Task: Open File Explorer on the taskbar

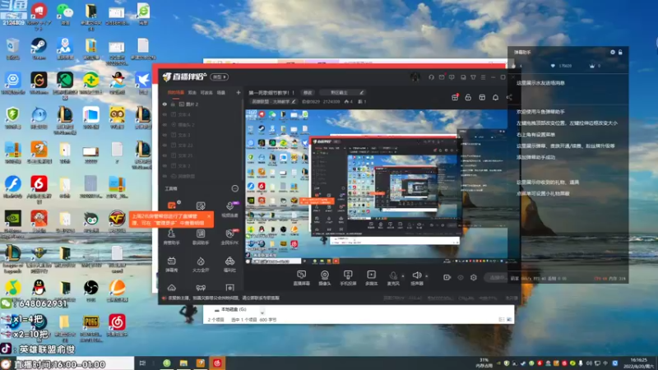Action: coord(183,363)
